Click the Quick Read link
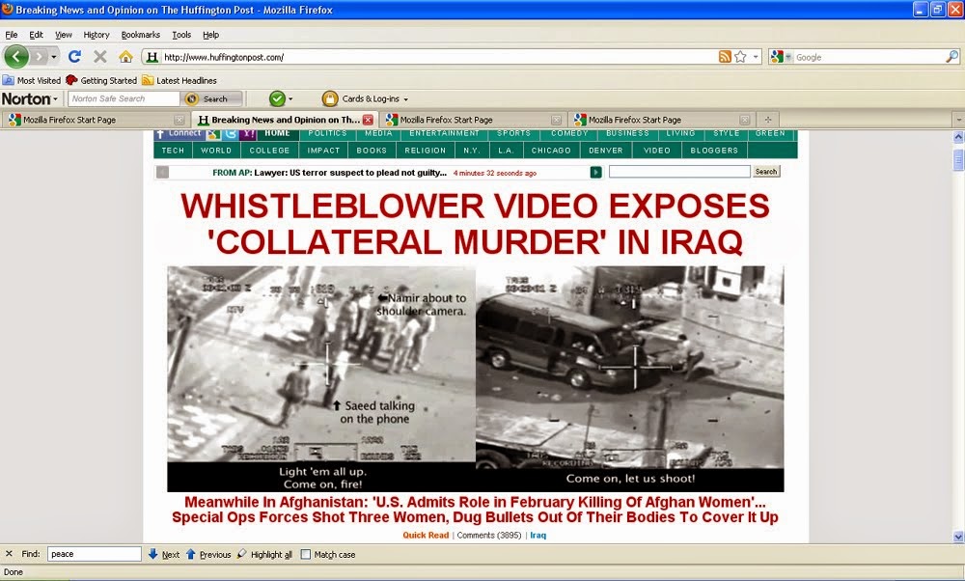This screenshot has height=581, width=965. tap(426, 535)
